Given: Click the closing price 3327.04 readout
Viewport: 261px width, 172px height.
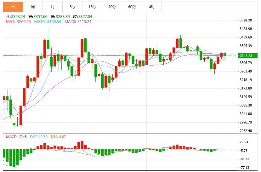Looking at the screenshot, I should (82, 16).
